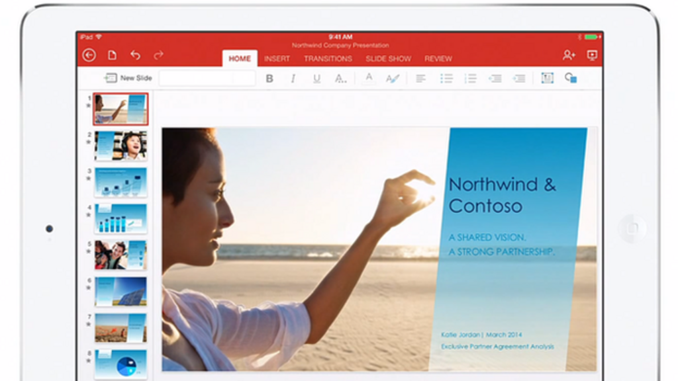Click the Northwind & Contoso title

click(502, 195)
